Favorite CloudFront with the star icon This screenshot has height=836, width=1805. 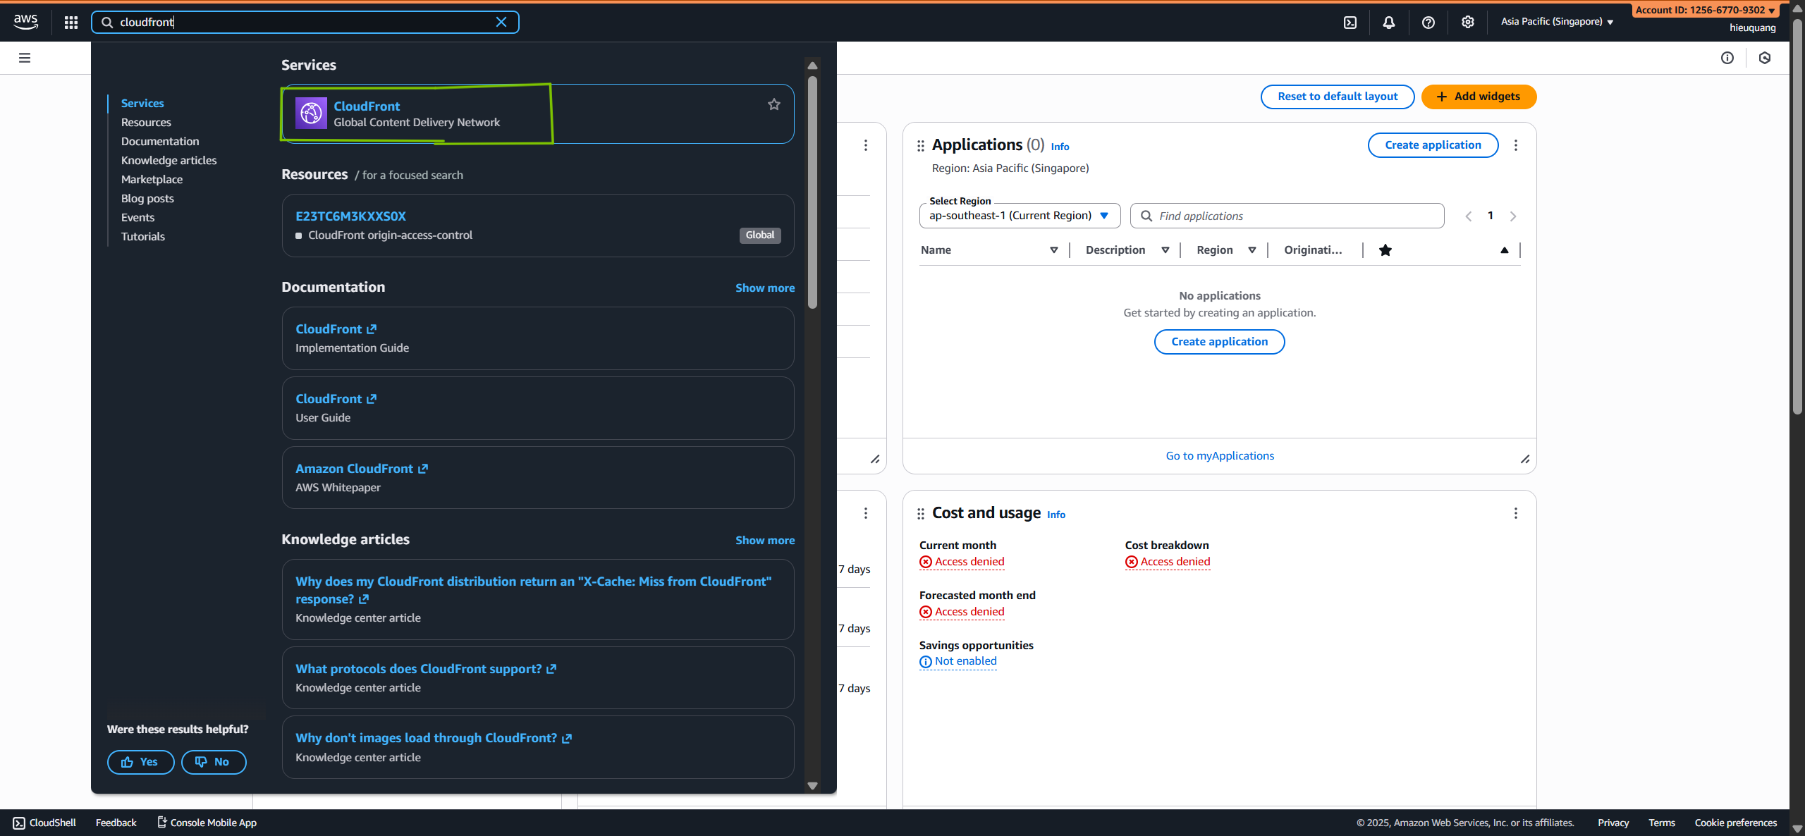coord(773,104)
